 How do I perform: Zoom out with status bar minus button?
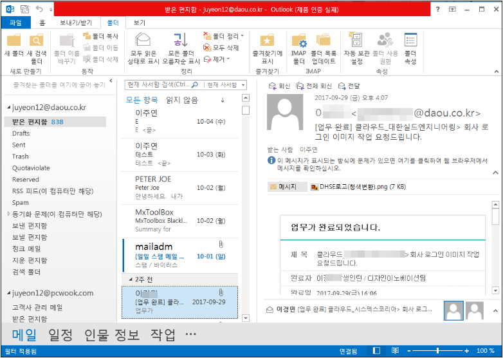coord(409,351)
